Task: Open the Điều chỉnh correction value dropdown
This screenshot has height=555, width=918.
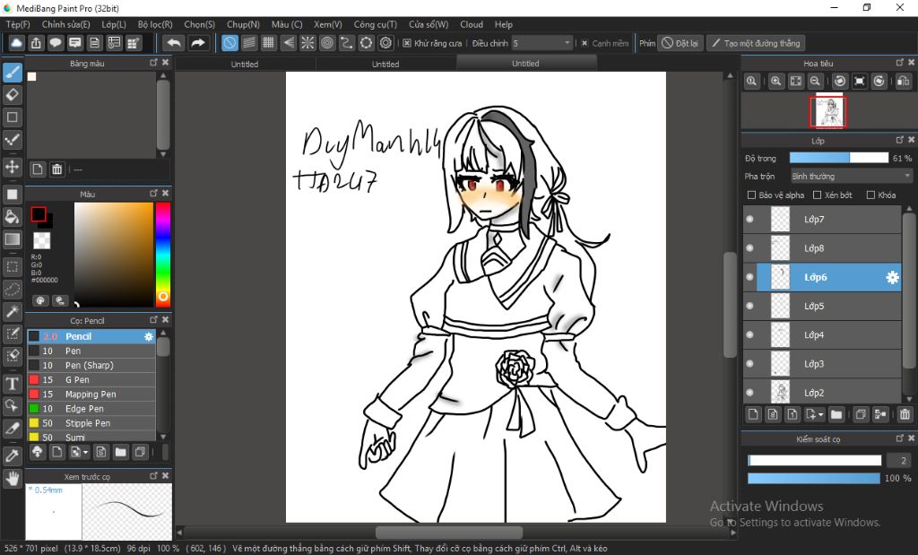Action: [x=541, y=43]
